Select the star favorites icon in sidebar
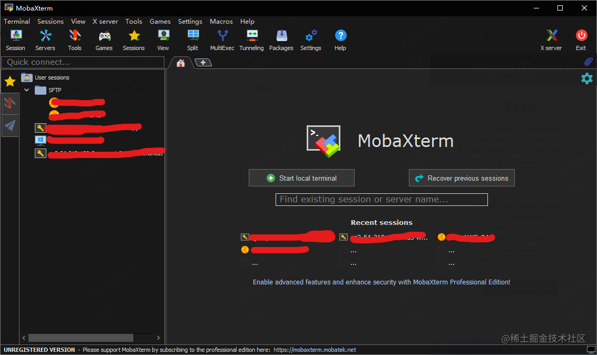 pyautogui.click(x=9, y=81)
